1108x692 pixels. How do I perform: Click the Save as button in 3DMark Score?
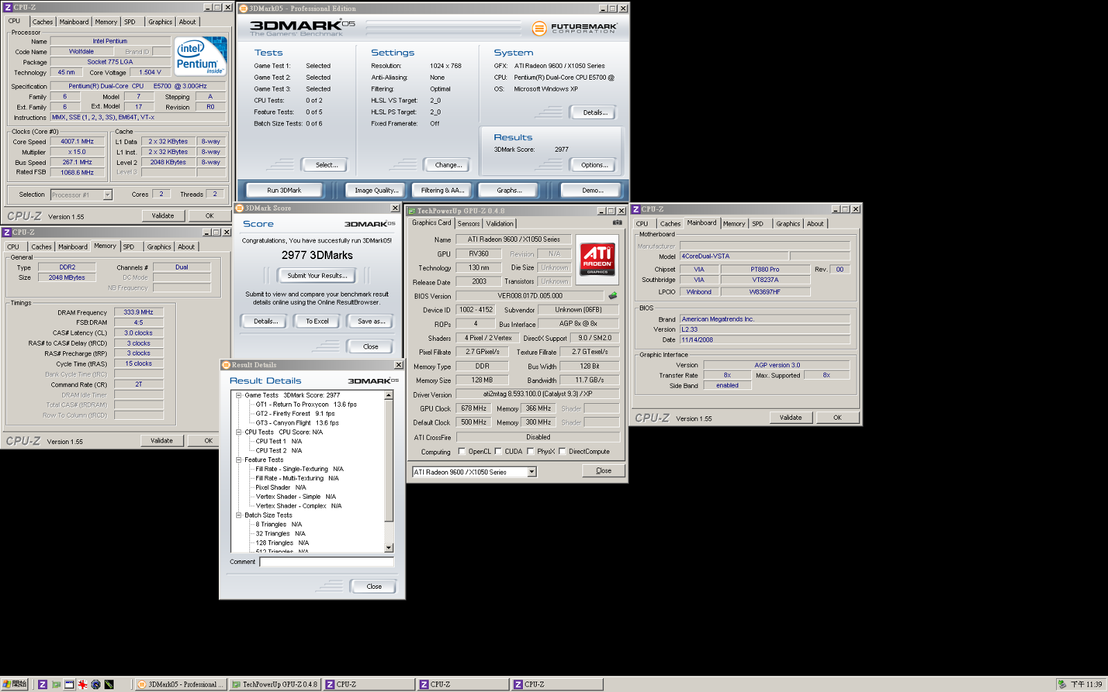click(x=371, y=321)
